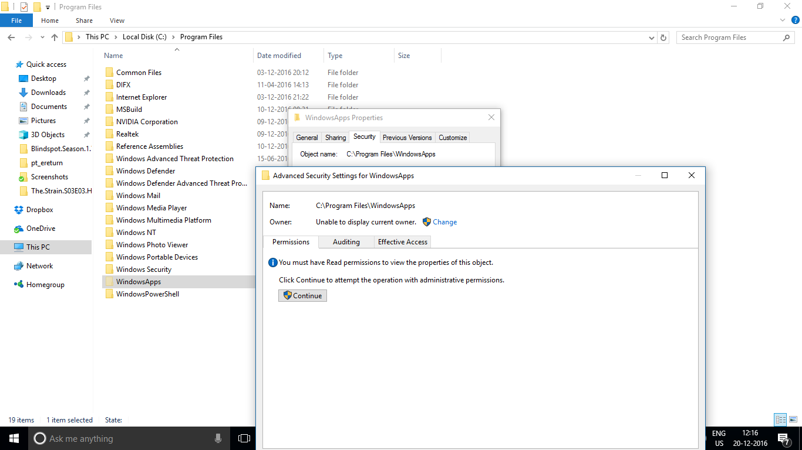Sort by Date modified column header
Image resolution: width=802 pixels, height=450 pixels.
click(288, 56)
